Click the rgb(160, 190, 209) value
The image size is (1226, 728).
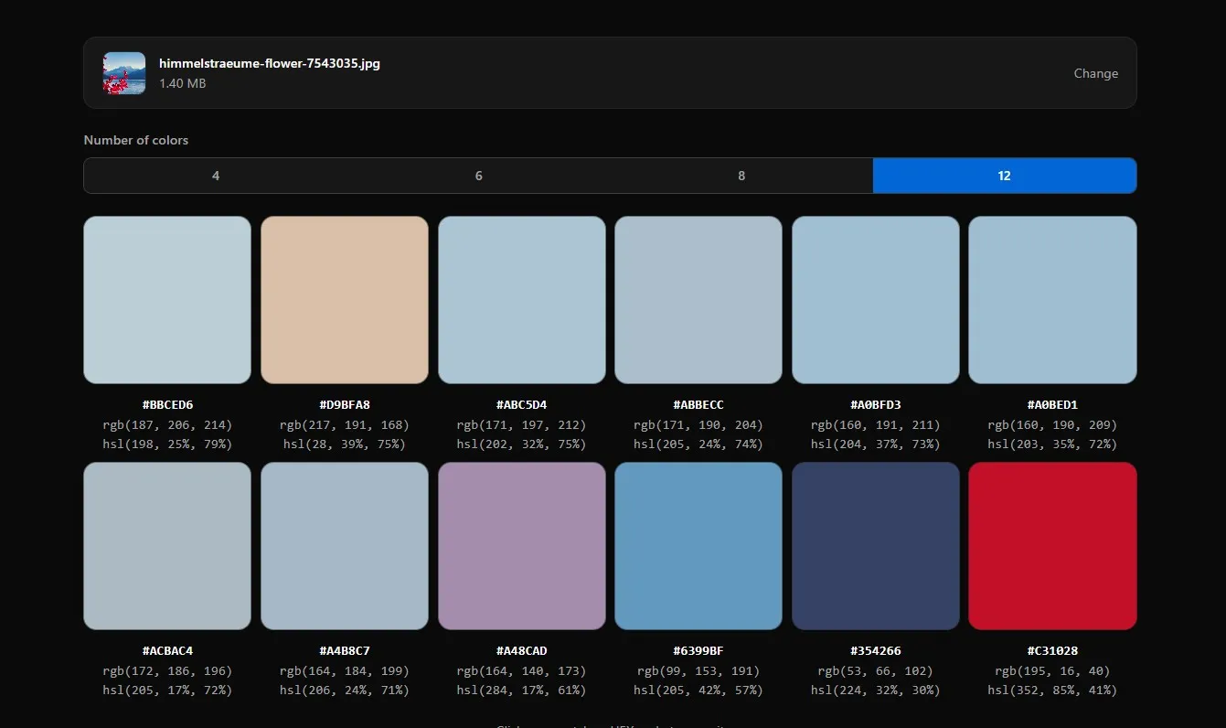click(x=1052, y=424)
